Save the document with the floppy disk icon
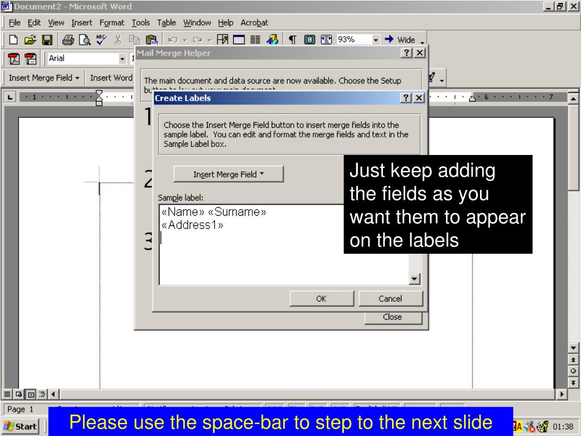This screenshot has width=581, height=436. tap(47, 40)
